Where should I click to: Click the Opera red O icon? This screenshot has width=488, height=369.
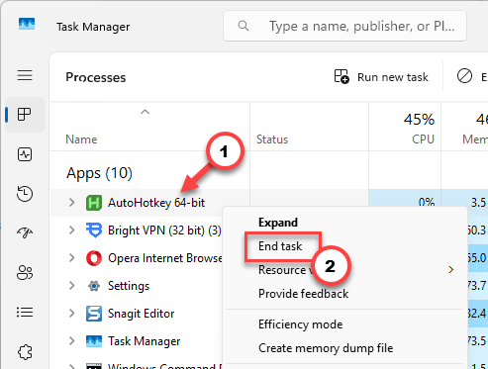coord(94,258)
